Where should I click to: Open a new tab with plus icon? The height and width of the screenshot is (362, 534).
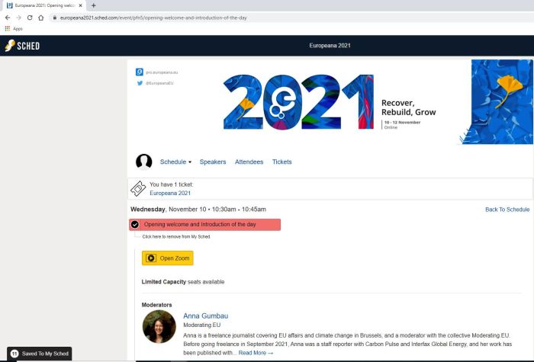pos(93,5)
